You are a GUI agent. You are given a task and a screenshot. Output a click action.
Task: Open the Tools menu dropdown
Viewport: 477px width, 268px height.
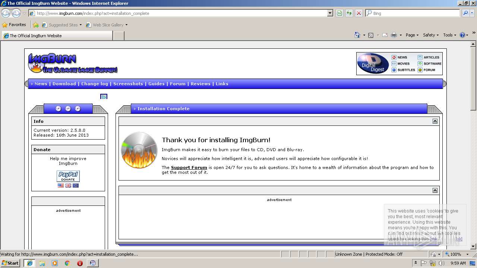tap(450, 35)
